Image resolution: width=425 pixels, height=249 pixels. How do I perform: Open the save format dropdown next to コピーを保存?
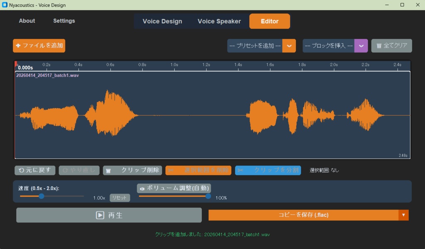(403, 215)
